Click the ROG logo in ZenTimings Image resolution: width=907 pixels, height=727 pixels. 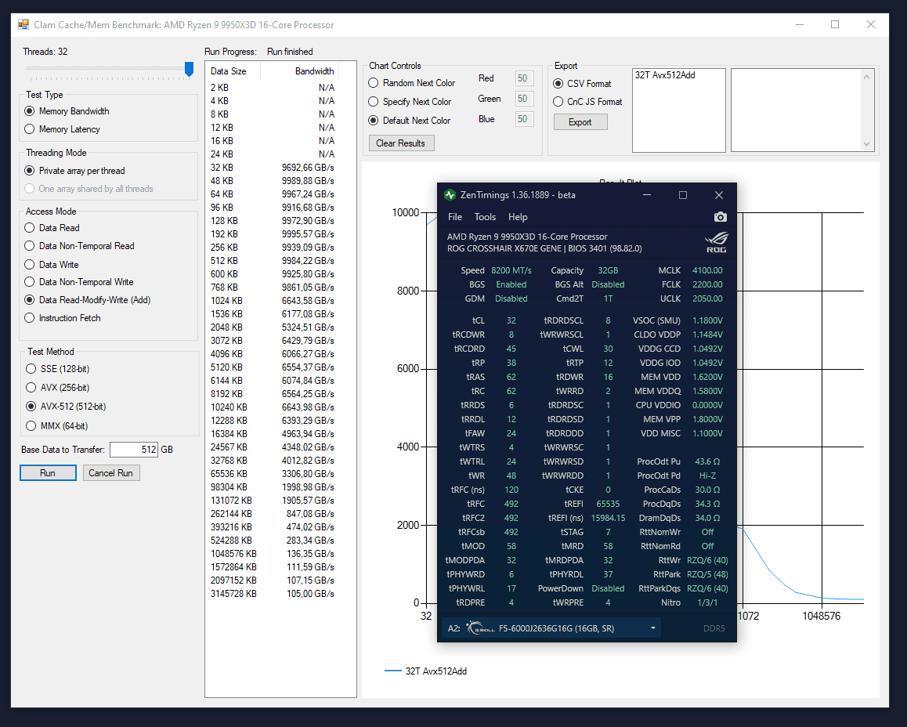[x=716, y=242]
